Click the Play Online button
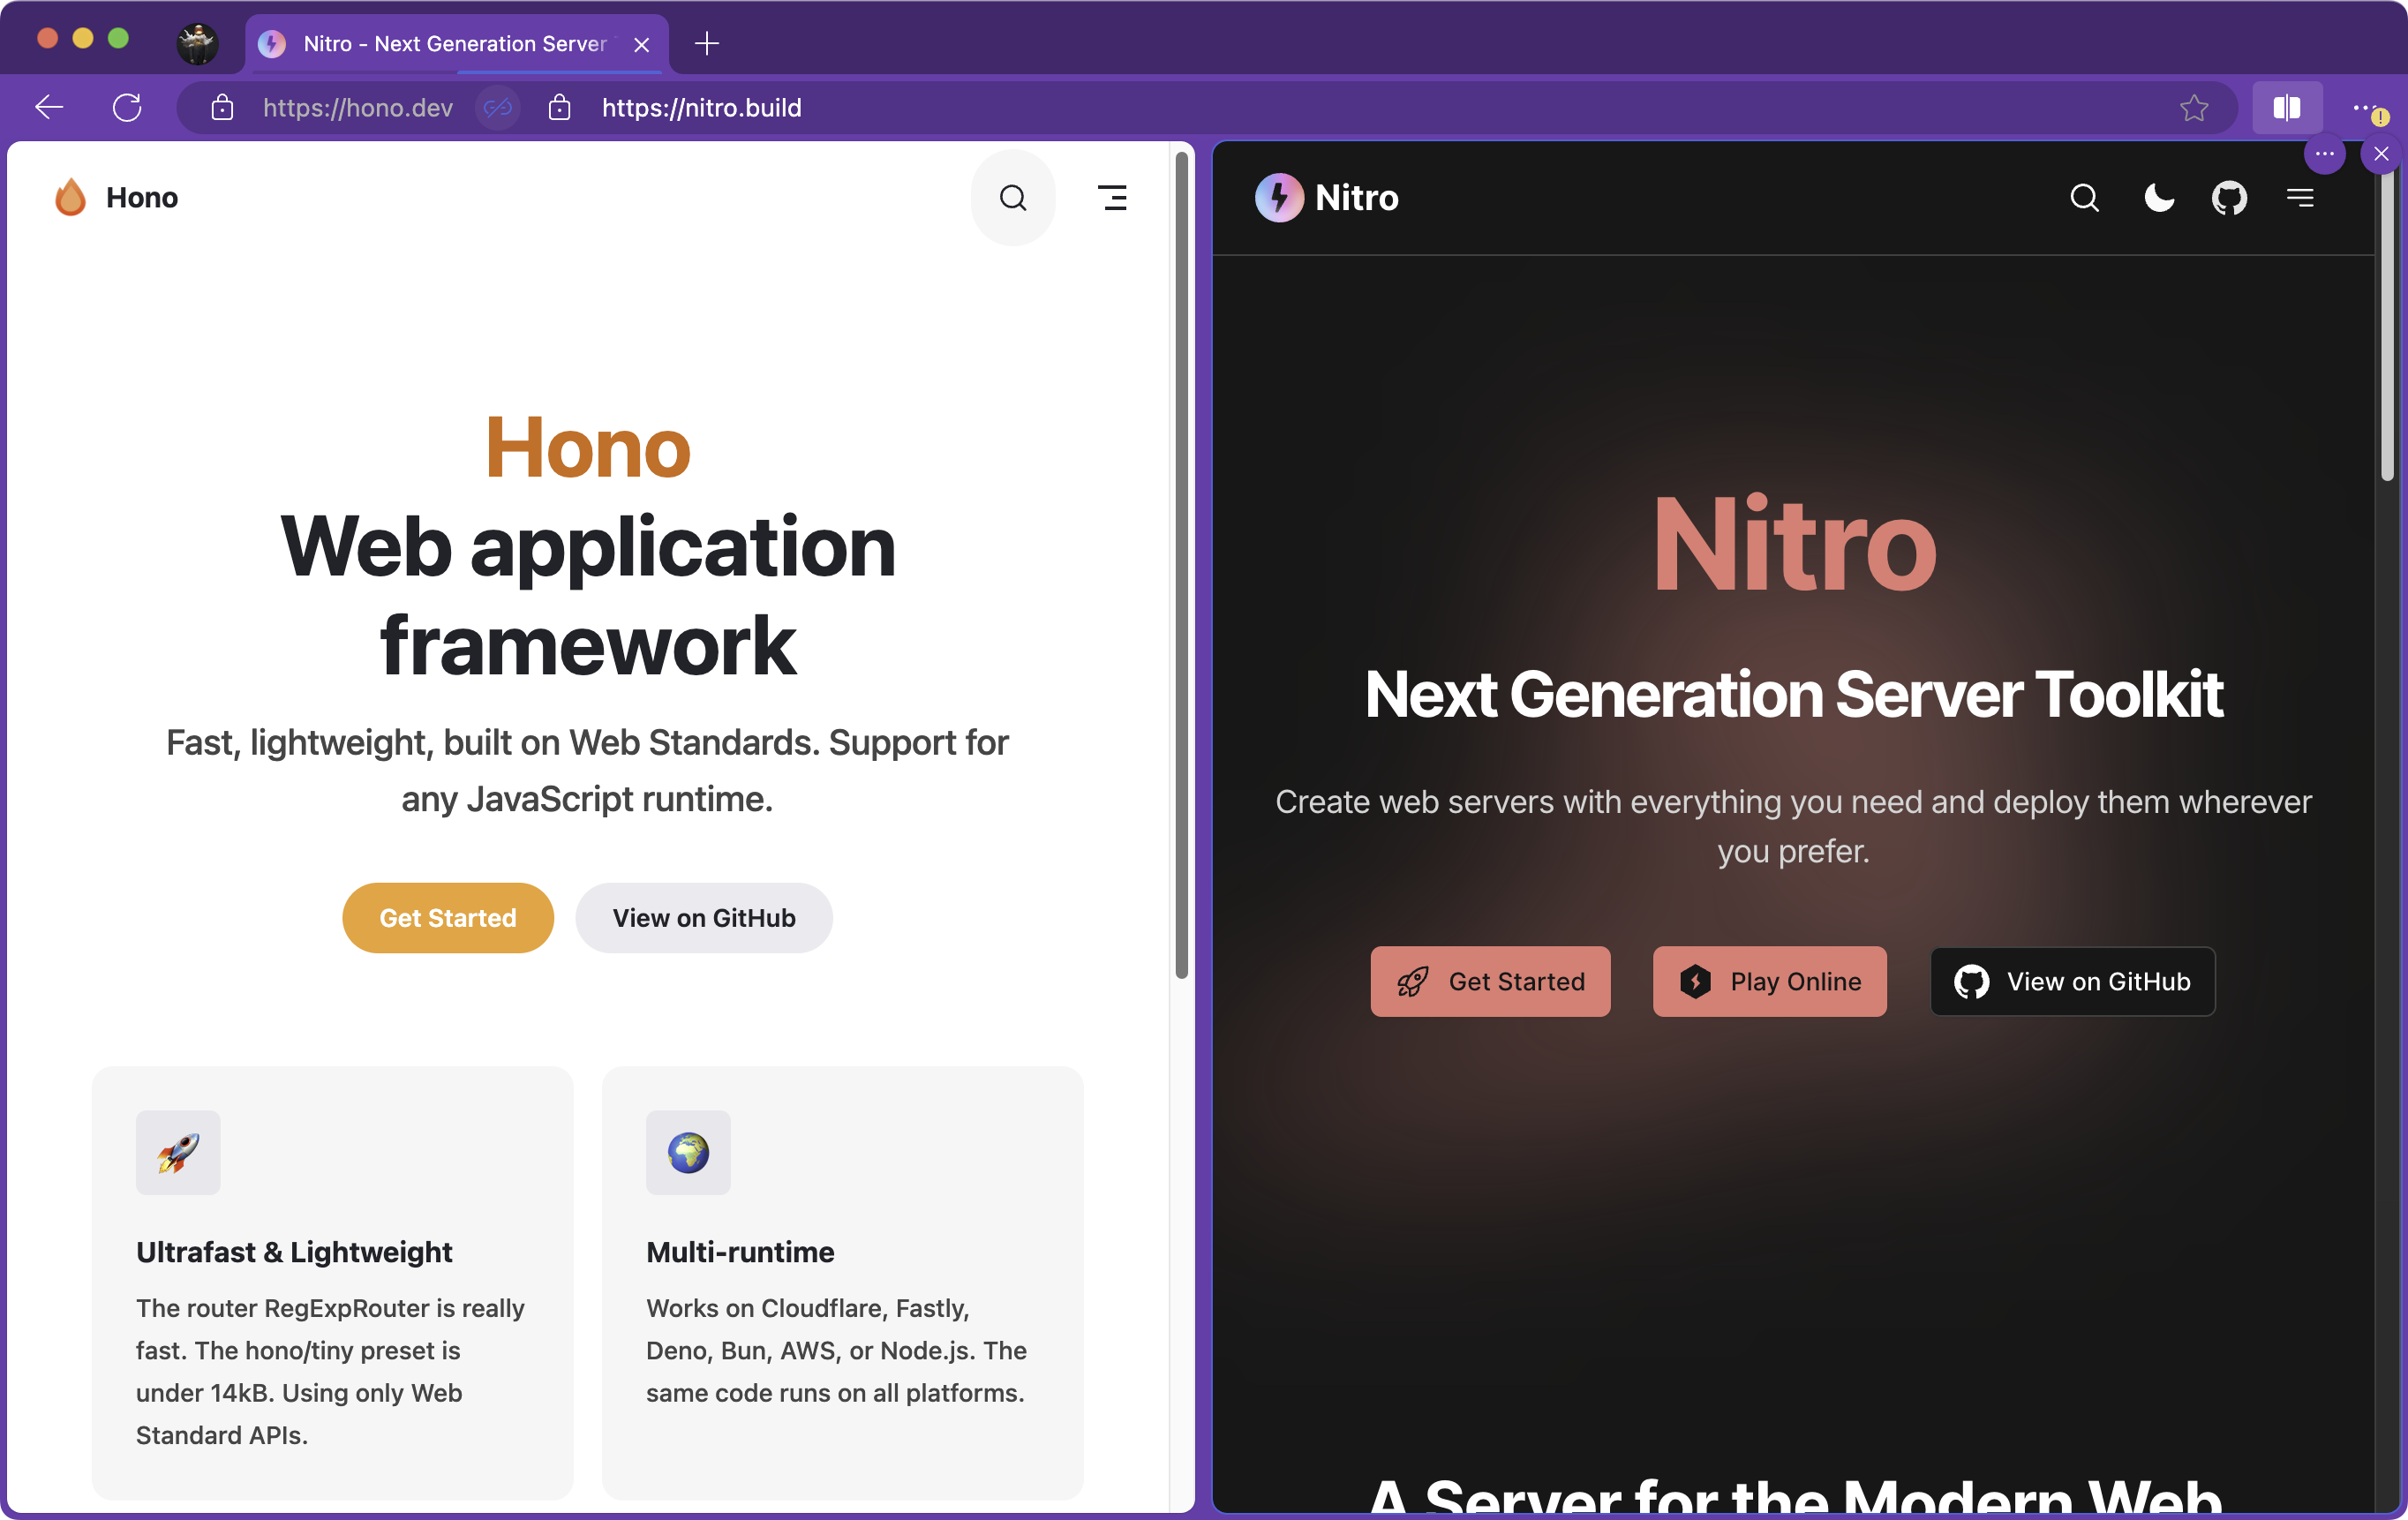 (1769, 981)
